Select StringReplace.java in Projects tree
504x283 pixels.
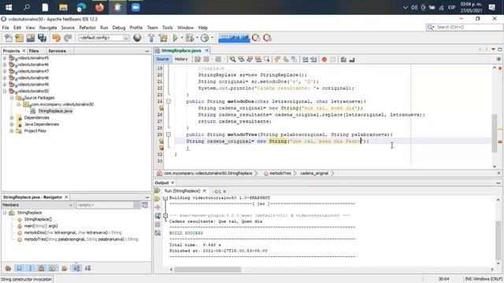pos(55,111)
